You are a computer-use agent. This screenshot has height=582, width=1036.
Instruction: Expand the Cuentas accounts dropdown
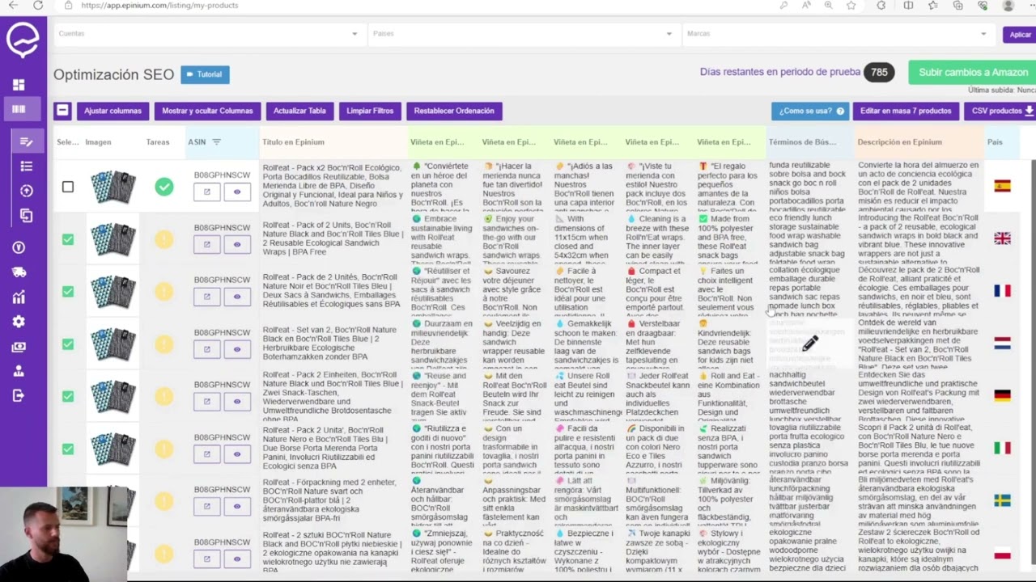(208, 34)
